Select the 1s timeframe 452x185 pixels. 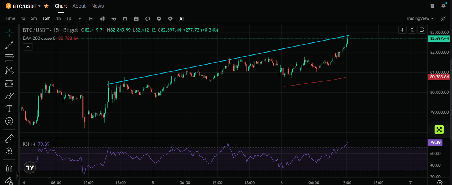(x=23, y=18)
